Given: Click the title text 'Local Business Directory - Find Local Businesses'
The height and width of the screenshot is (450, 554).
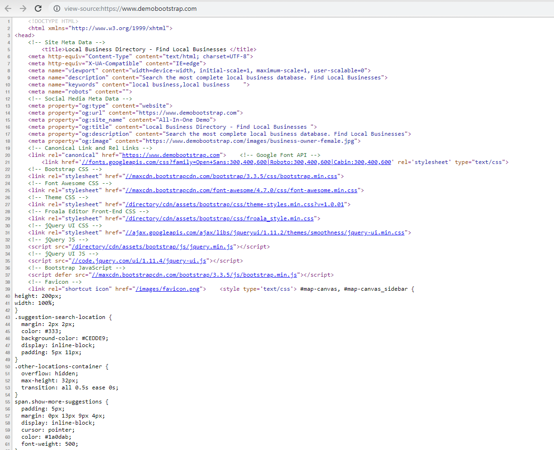Looking at the screenshot, I should (x=146, y=49).
